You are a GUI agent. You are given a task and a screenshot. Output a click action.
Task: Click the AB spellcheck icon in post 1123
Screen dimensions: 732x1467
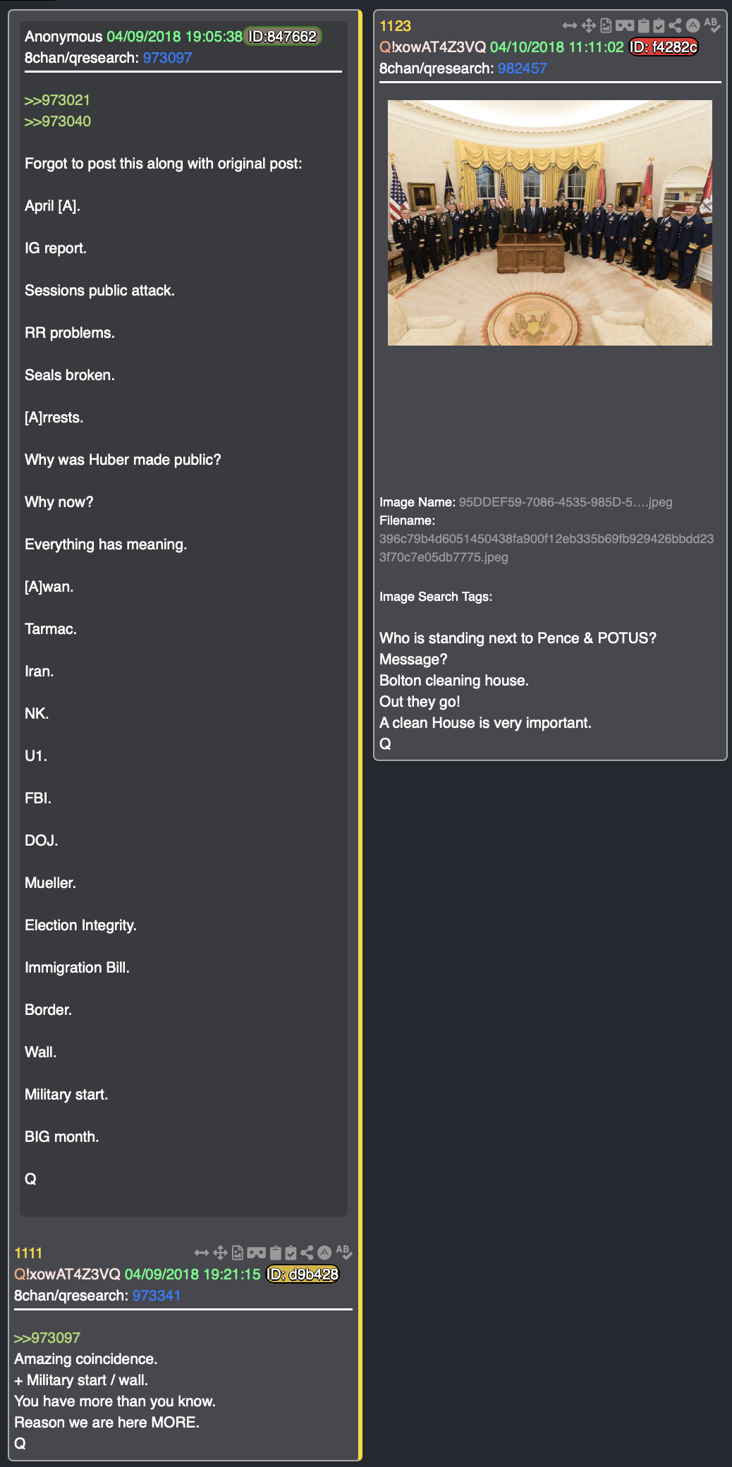712,25
